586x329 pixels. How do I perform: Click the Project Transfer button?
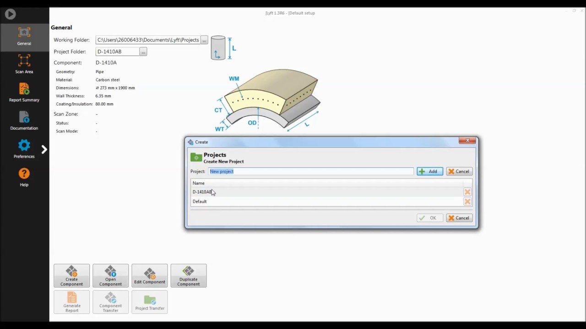pos(150,302)
